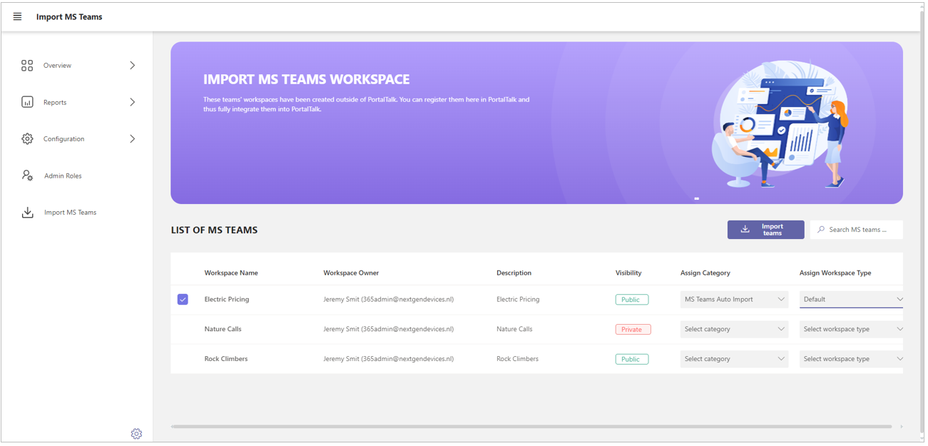This screenshot has height=446, width=928.
Task: Click Public badge in Rock Climbers row
Action: pos(632,359)
